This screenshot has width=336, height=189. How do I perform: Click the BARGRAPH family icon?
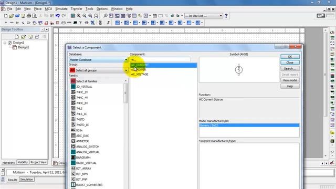tap(73, 157)
